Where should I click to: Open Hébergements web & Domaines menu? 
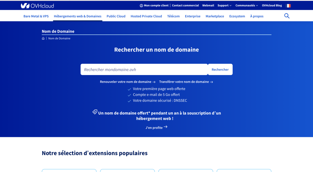(78, 16)
